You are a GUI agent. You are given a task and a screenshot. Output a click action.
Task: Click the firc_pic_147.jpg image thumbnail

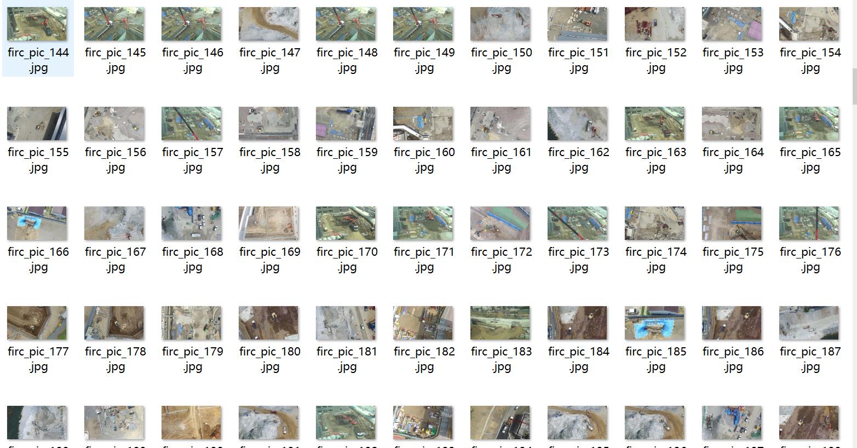(x=268, y=24)
